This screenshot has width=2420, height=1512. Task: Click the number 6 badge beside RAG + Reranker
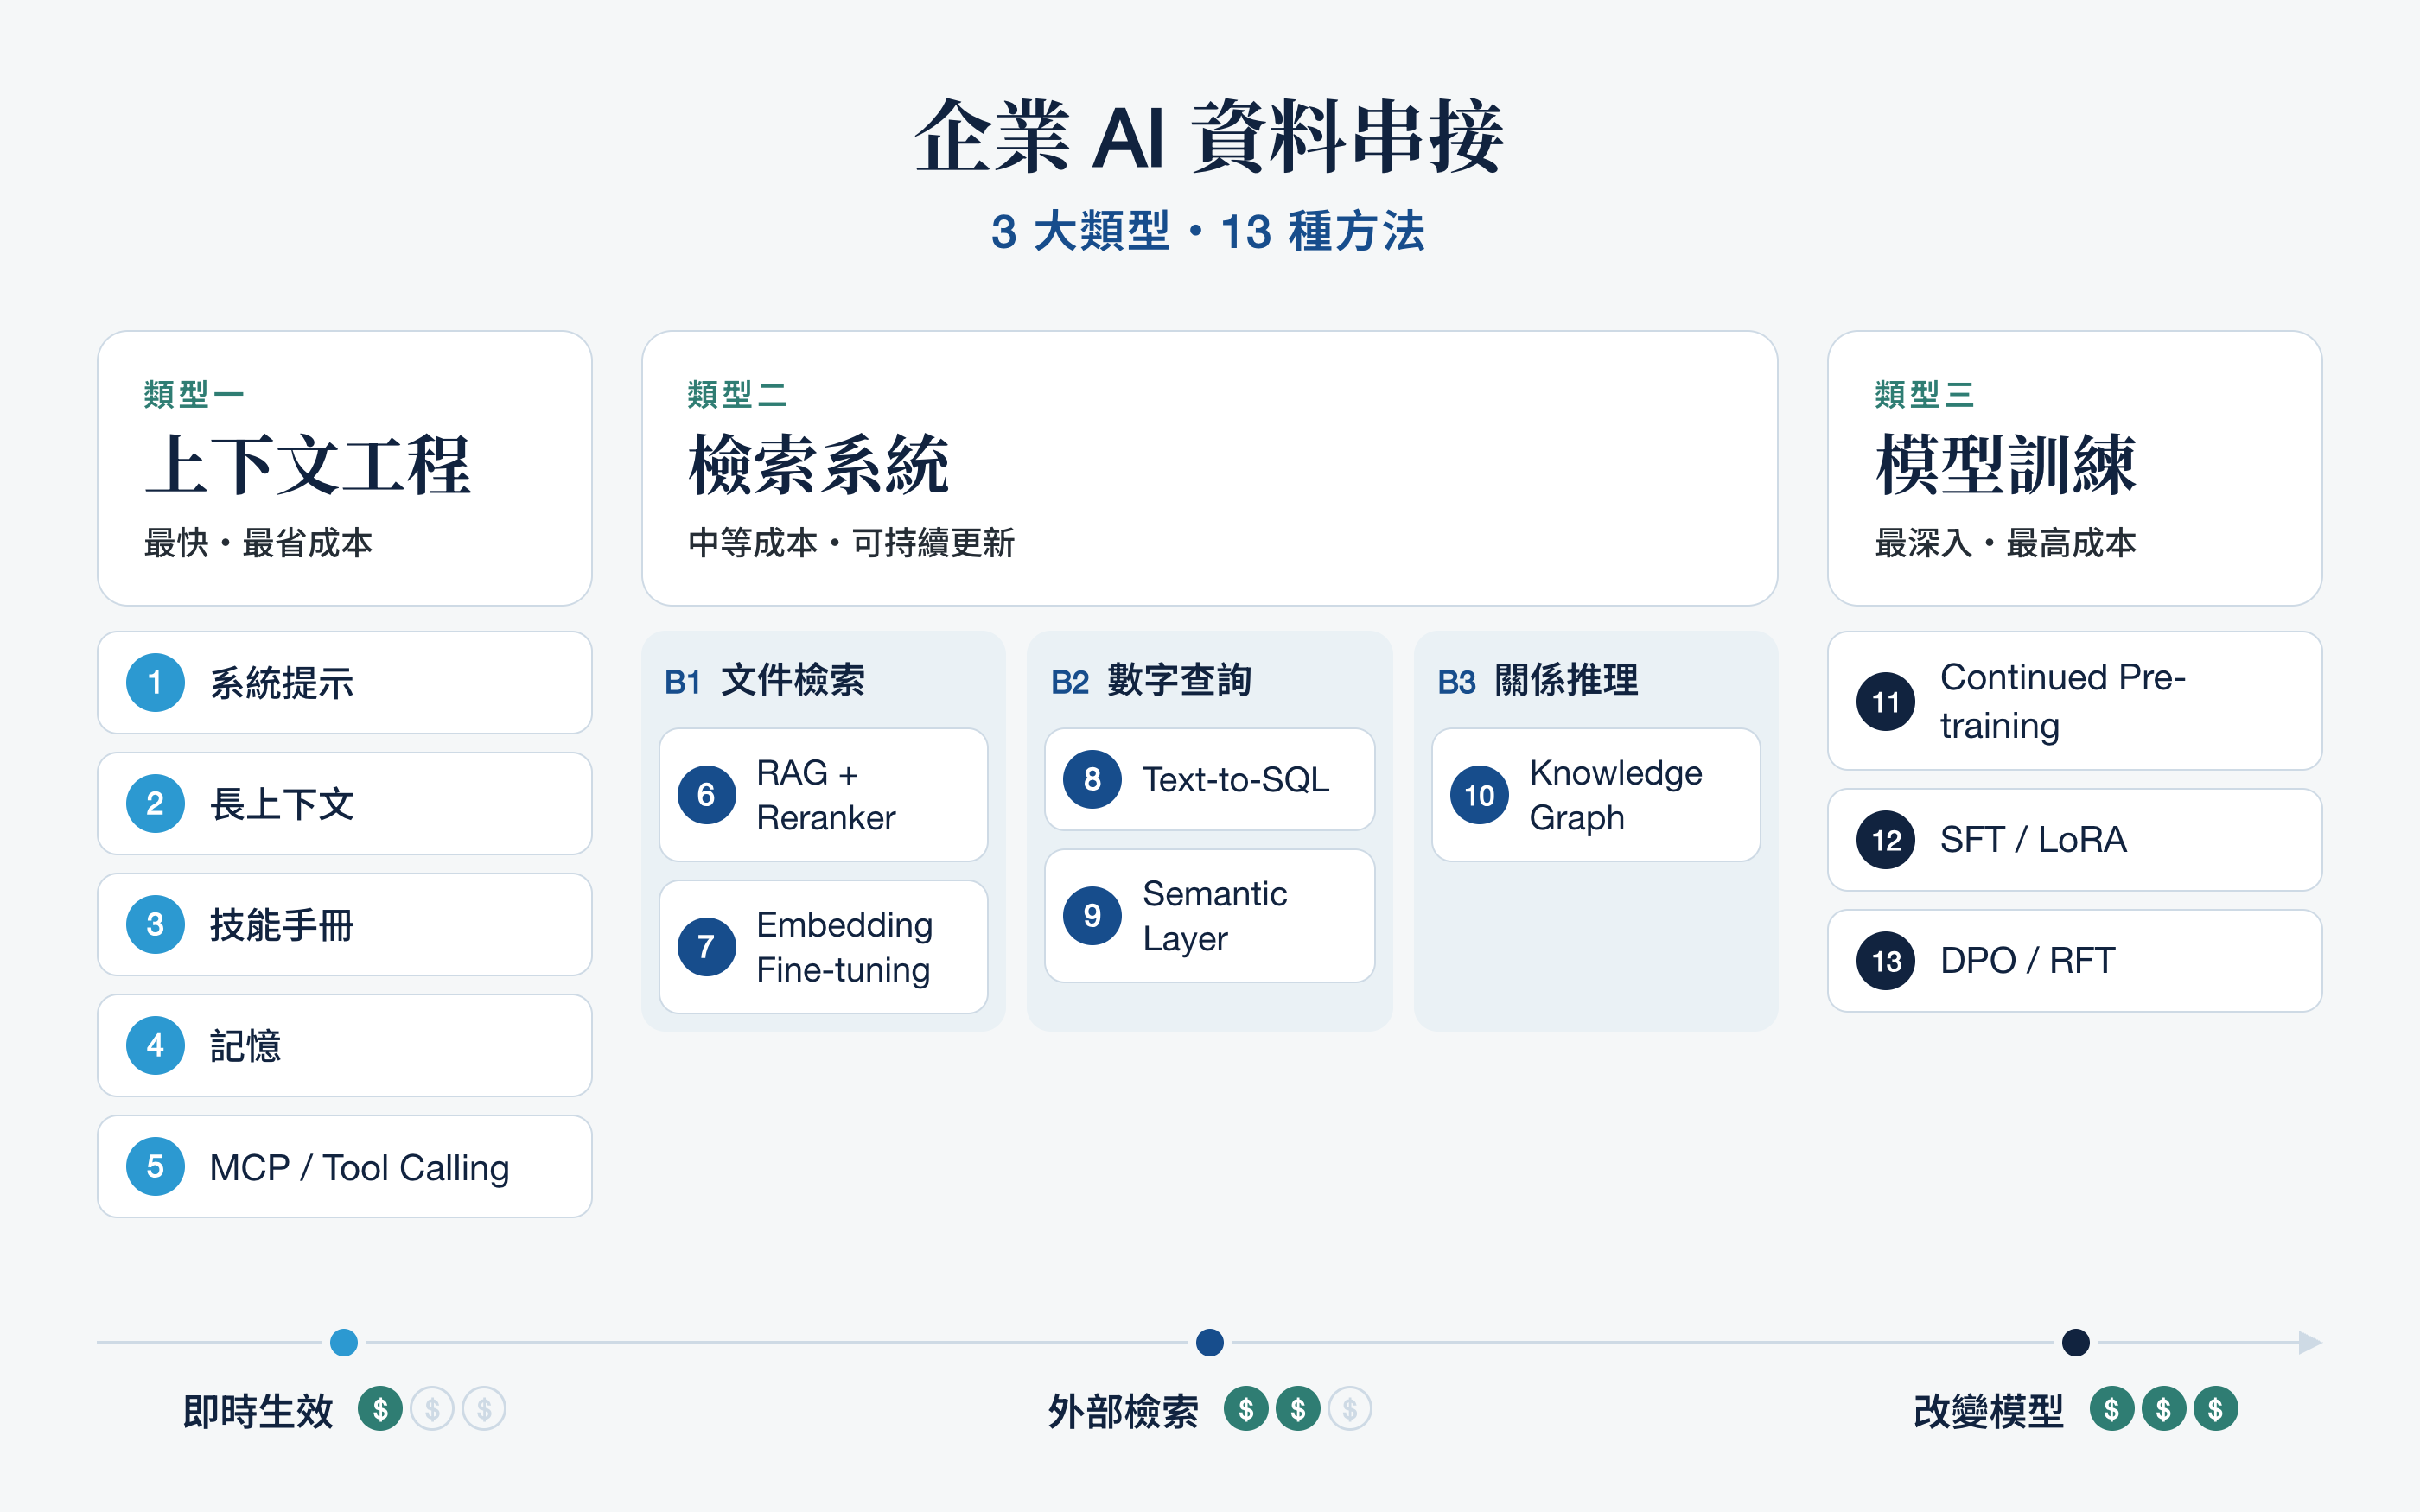pyautogui.click(x=706, y=795)
